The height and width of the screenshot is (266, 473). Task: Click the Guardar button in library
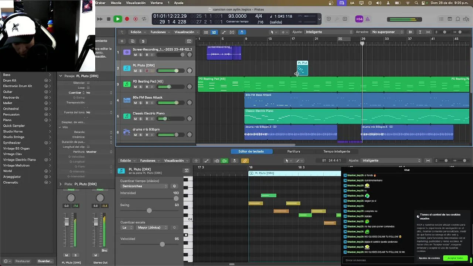coord(45,261)
